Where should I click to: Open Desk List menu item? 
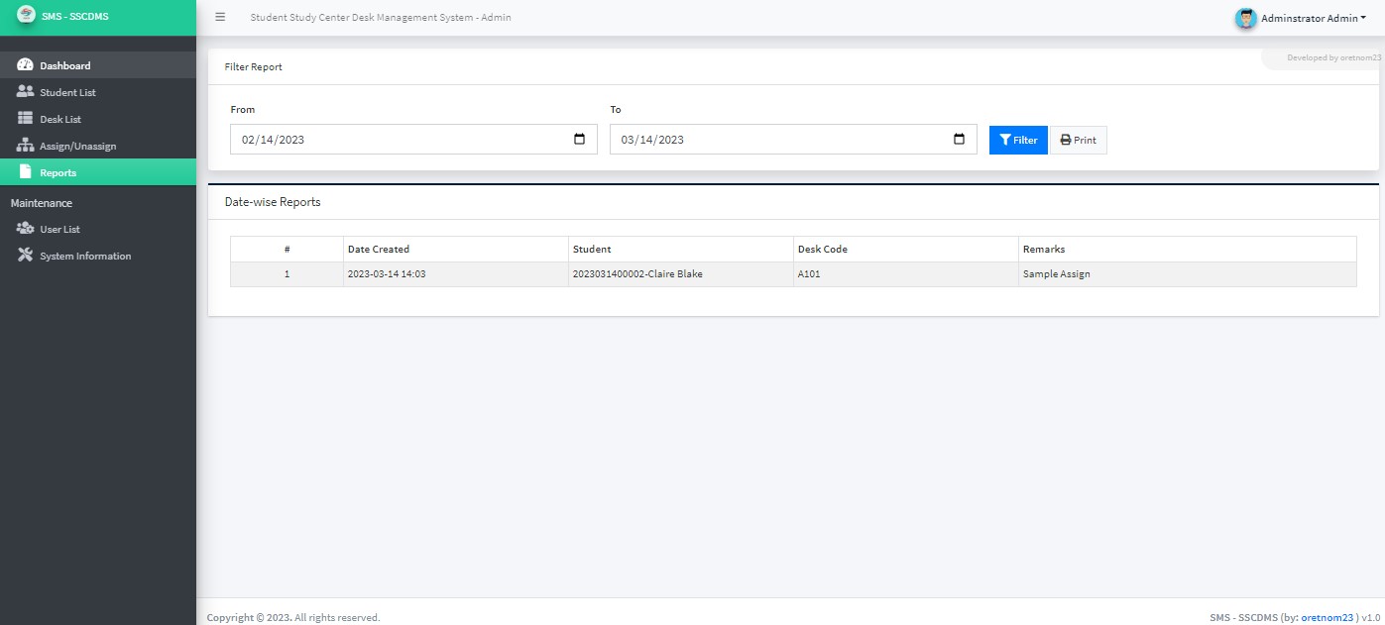98,119
